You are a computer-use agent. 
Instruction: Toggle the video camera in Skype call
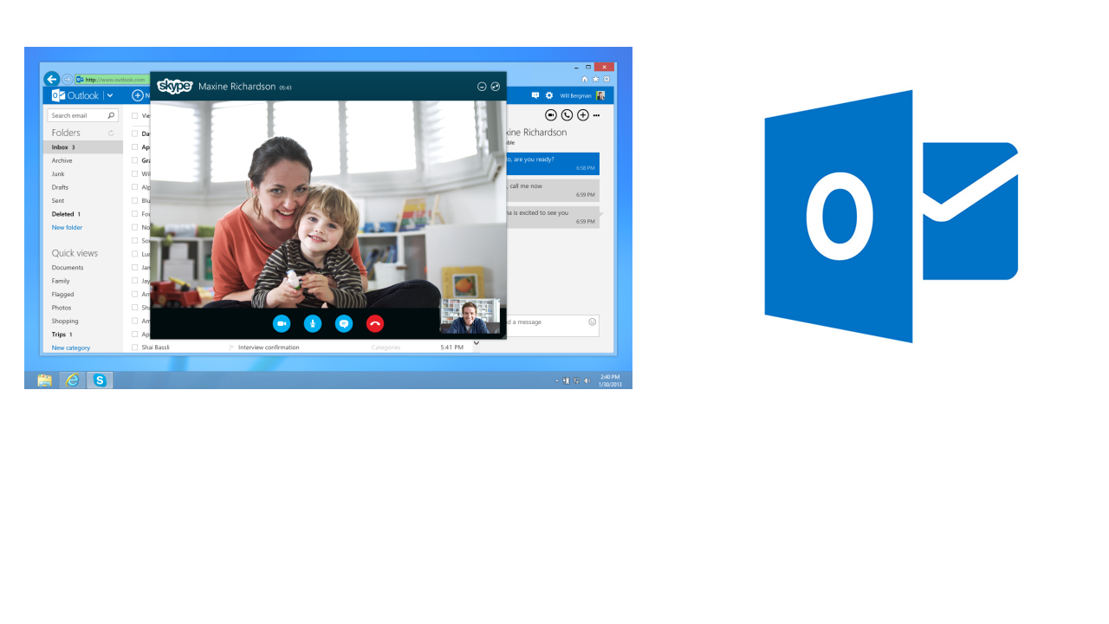[282, 323]
